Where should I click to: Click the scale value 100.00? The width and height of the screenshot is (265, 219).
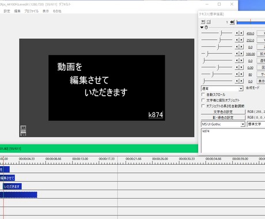(x=251, y=54)
